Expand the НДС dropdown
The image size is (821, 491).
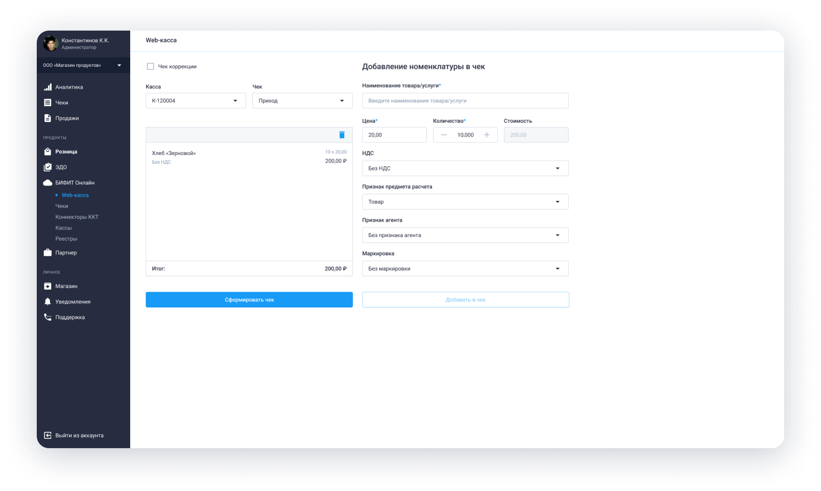point(465,168)
